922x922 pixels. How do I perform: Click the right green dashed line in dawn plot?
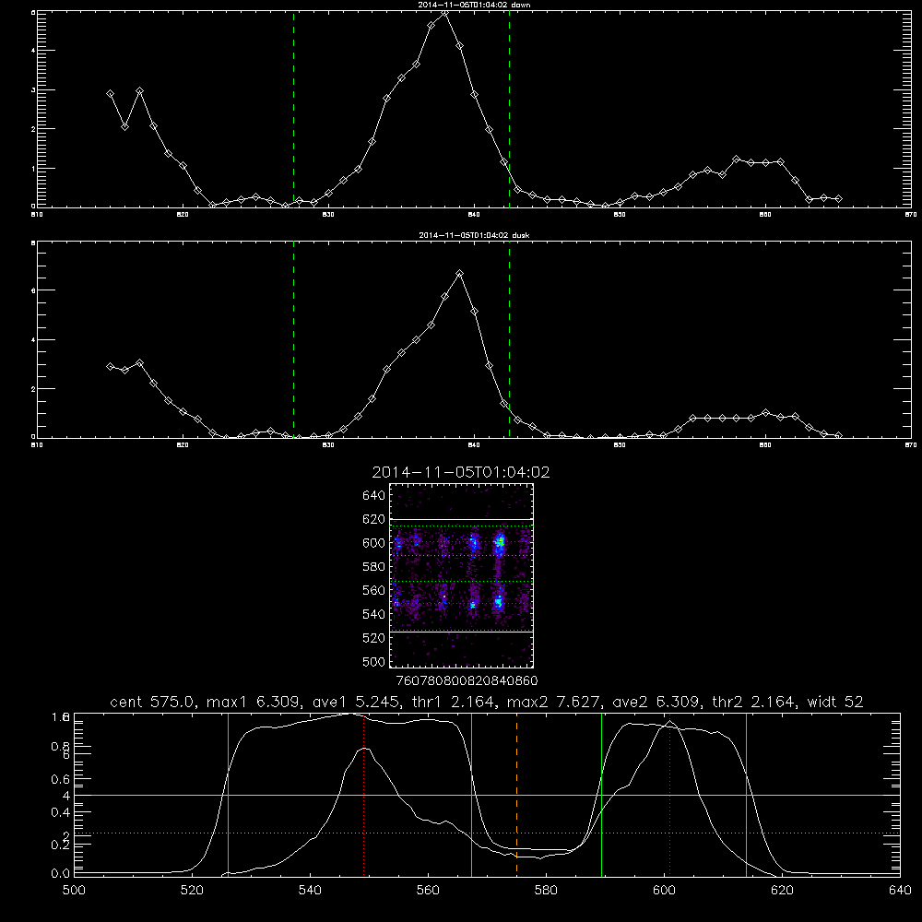(509, 109)
